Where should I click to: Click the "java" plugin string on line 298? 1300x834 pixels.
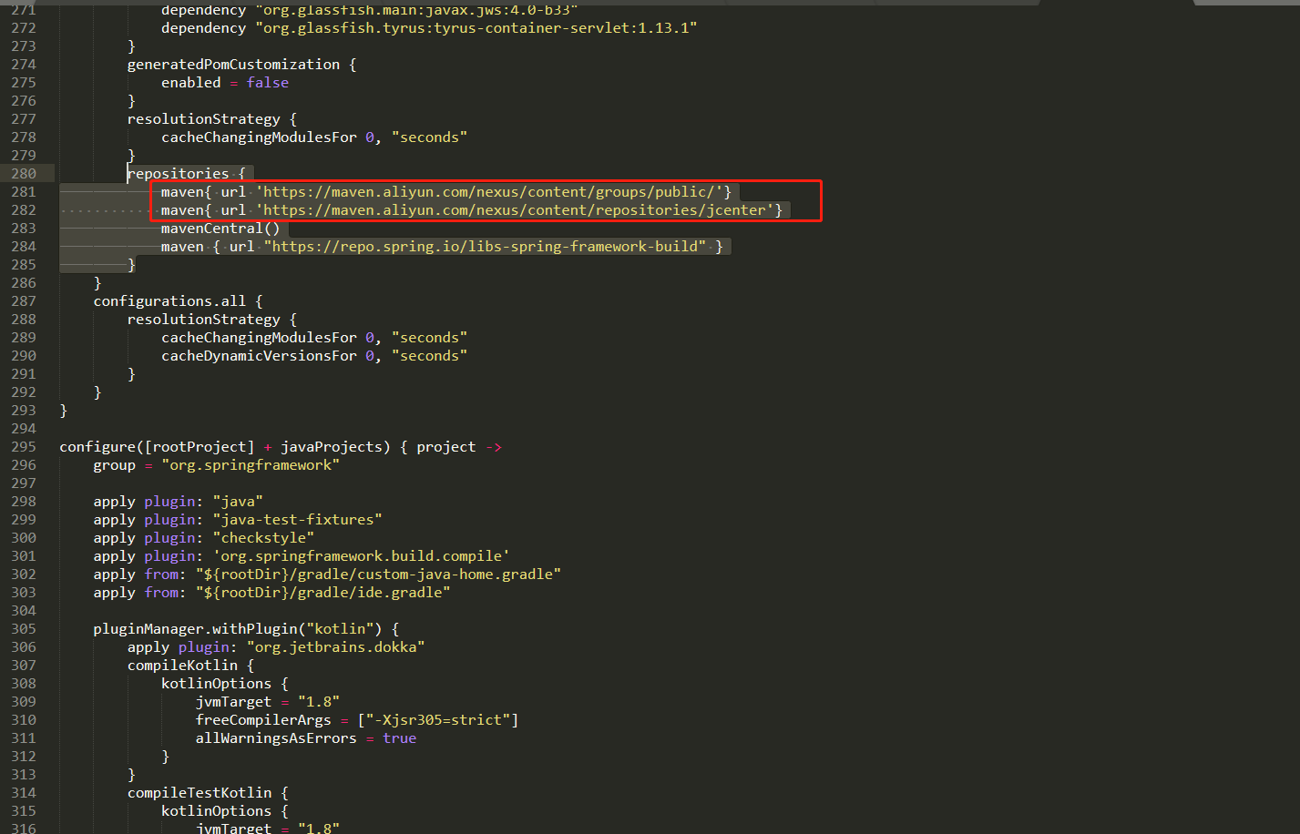238,502
